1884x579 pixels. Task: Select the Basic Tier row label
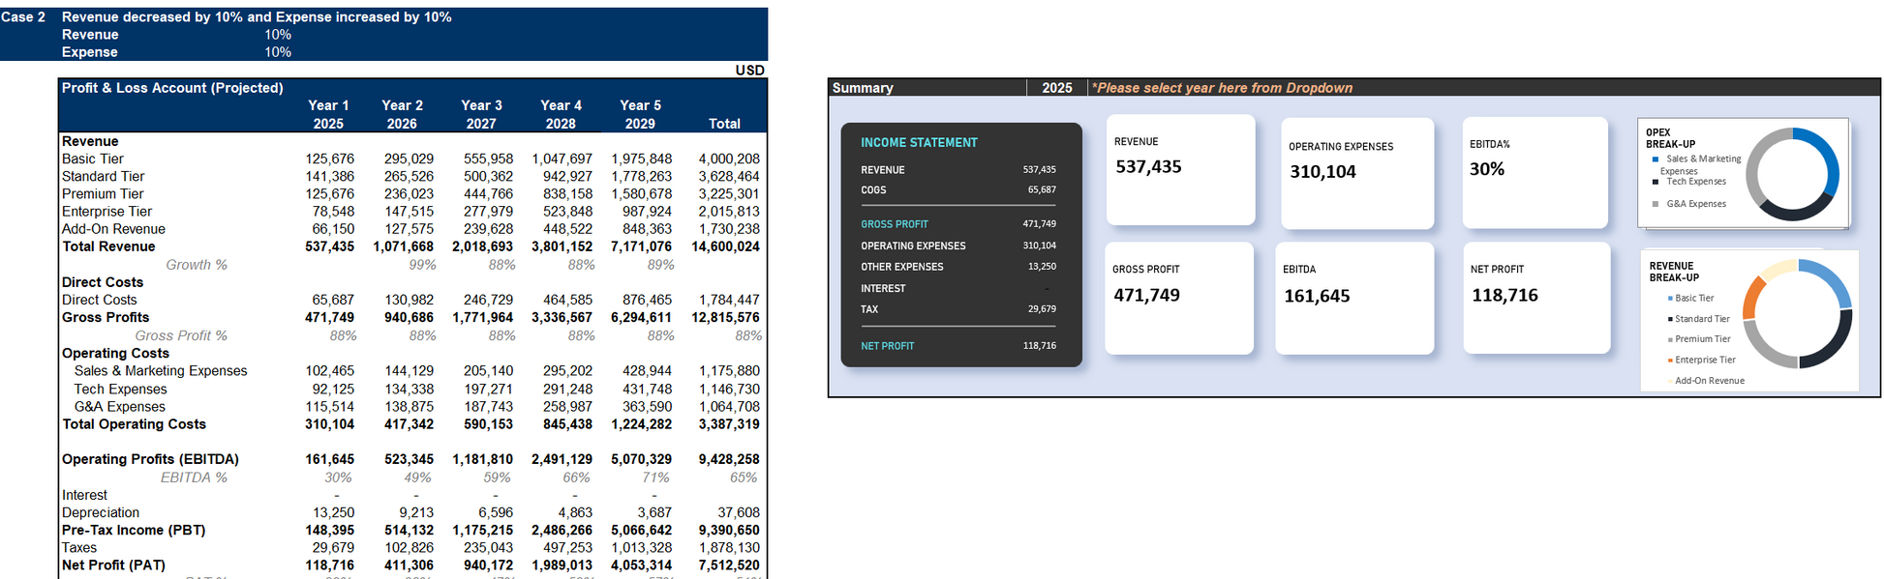pos(93,159)
